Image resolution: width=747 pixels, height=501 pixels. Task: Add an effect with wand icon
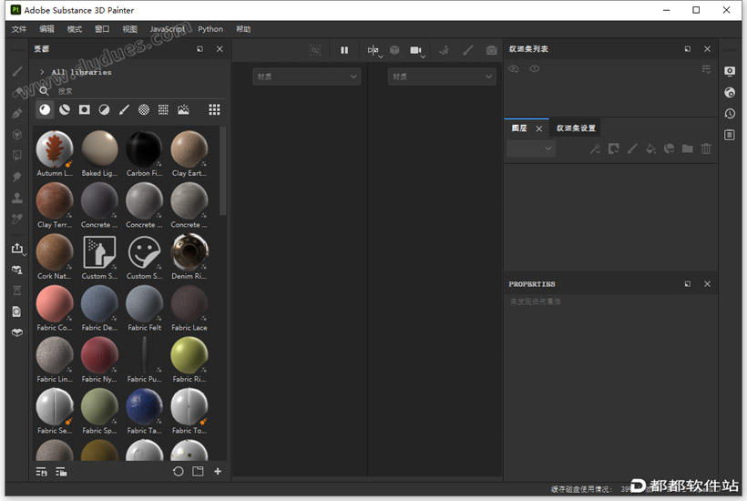[595, 149]
